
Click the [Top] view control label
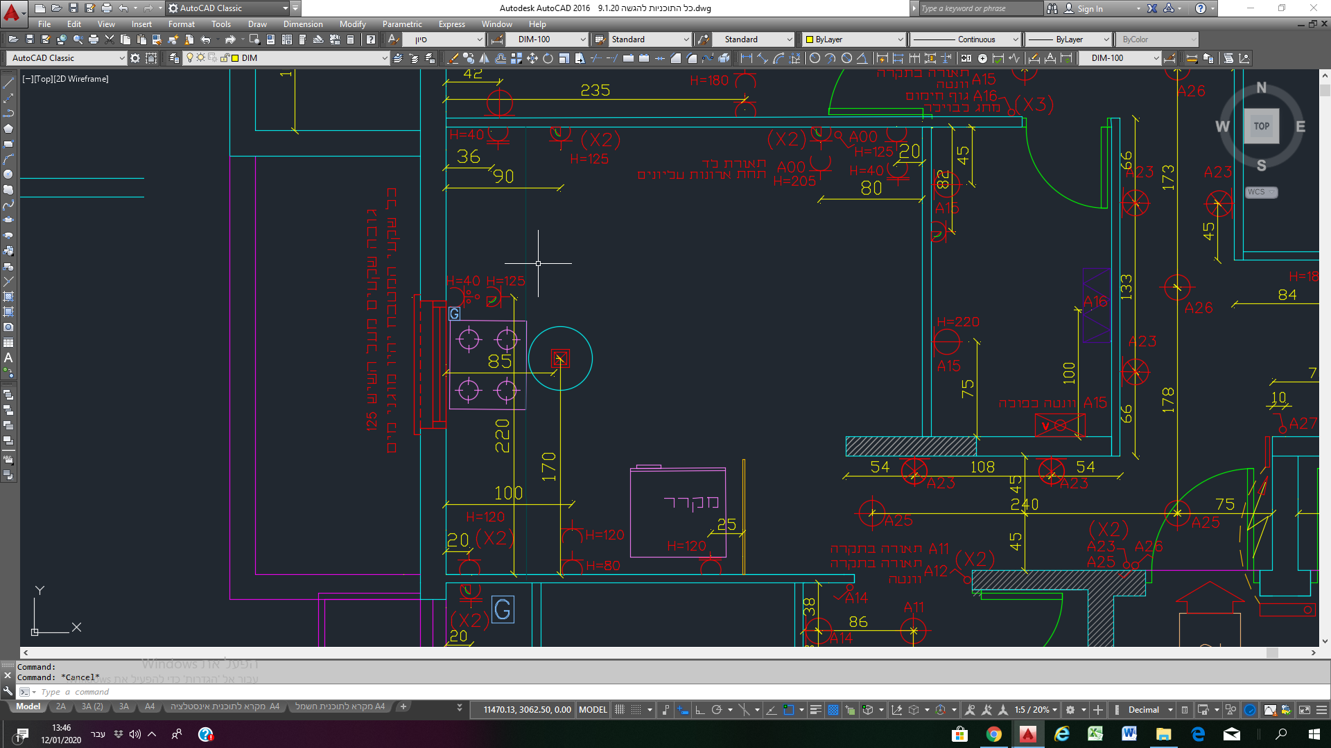coord(43,79)
